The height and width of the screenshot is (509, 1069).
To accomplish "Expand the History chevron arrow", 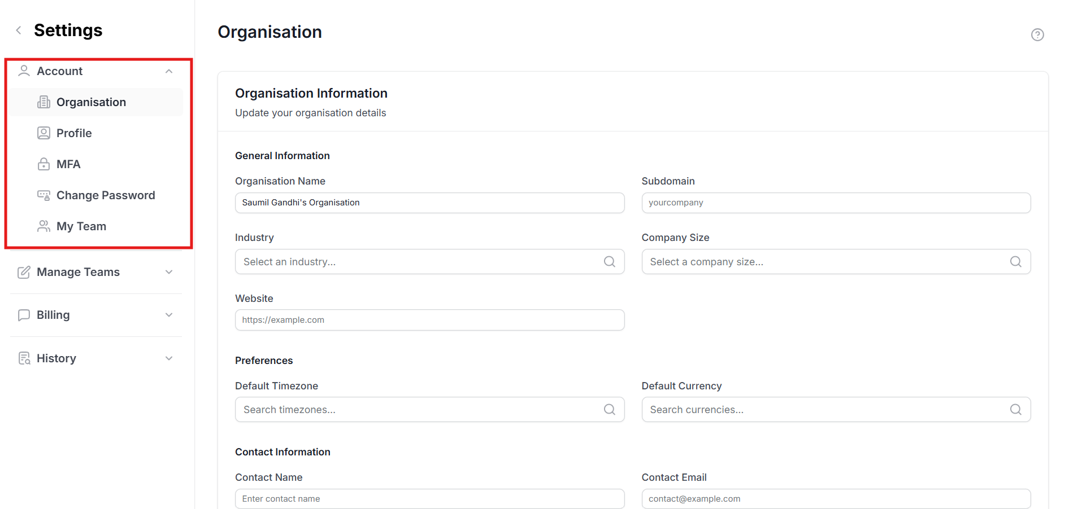I will pyautogui.click(x=169, y=358).
